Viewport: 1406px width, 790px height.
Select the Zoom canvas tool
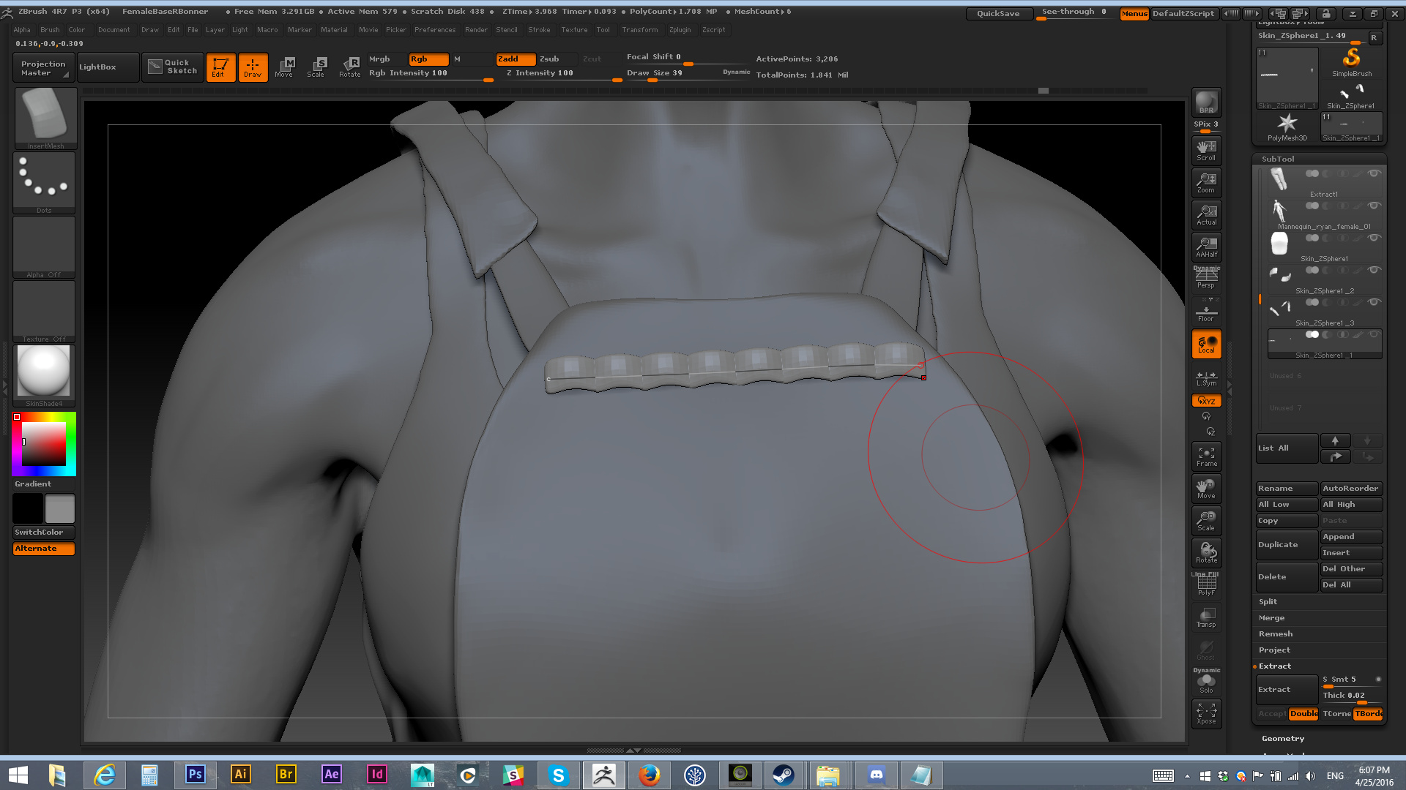click(1206, 182)
